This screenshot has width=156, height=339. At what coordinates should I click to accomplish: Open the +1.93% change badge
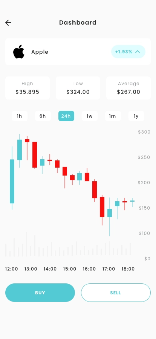coord(128,52)
